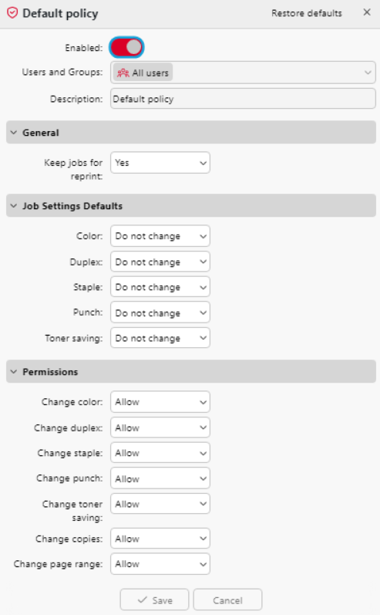The image size is (380, 615).
Task: Close the Default policy panel
Action: point(367,12)
